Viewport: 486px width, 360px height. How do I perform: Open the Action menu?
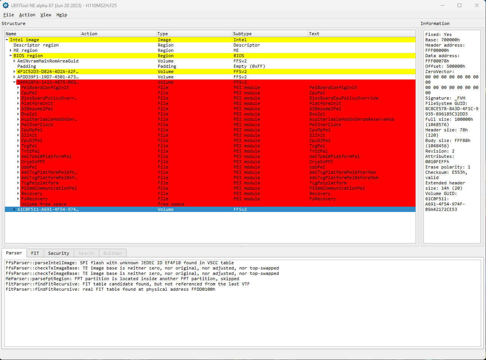point(27,15)
